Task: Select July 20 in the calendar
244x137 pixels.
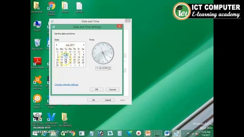Action: (x=75, y=60)
